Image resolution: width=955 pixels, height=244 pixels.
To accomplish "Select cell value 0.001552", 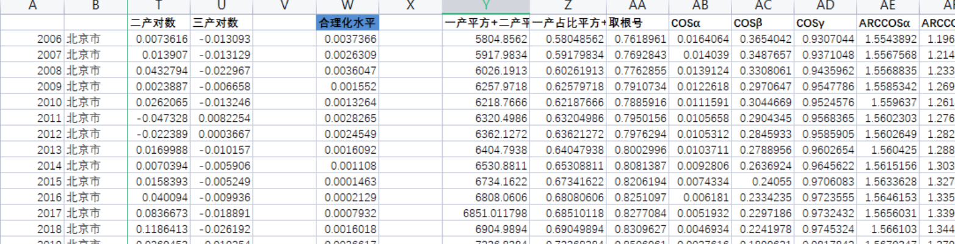I will (348, 87).
